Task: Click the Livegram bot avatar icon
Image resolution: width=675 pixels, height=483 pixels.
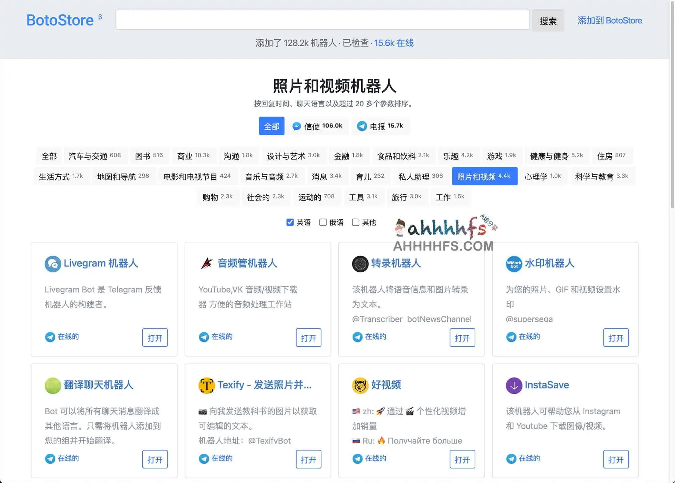Action: pyautogui.click(x=53, y=264)
